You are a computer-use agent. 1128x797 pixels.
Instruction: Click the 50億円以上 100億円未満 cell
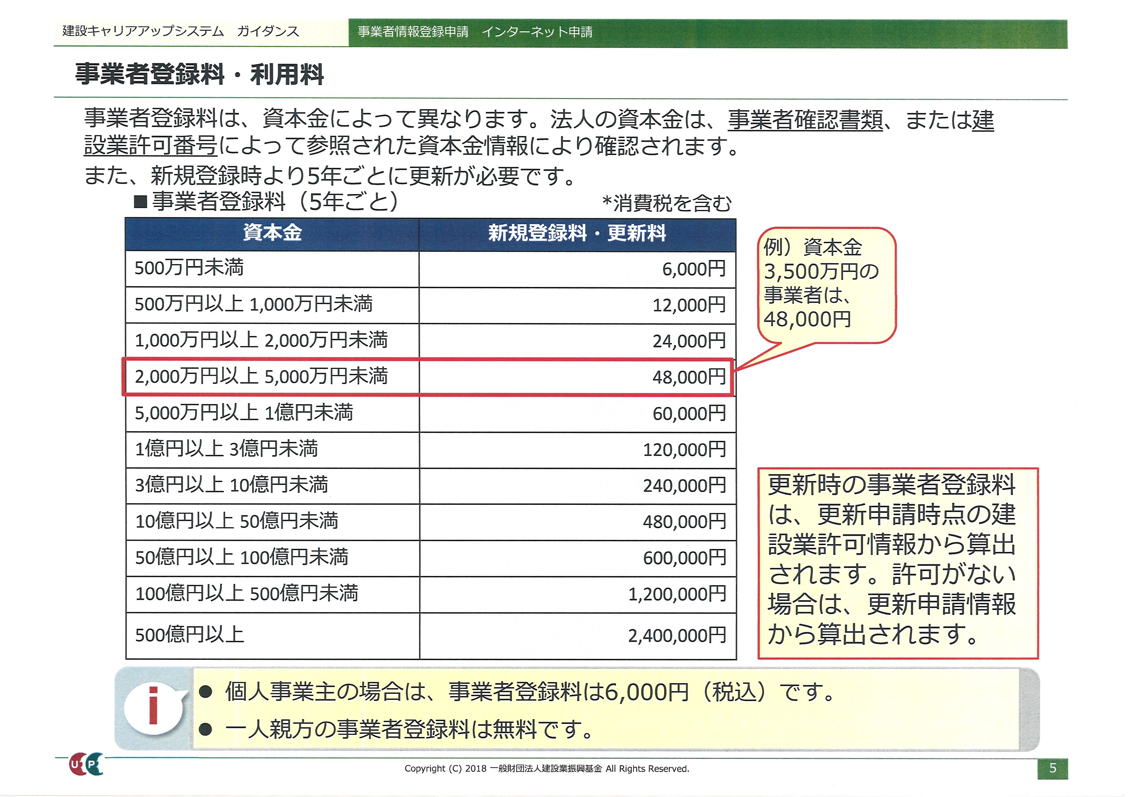point(272,559)
